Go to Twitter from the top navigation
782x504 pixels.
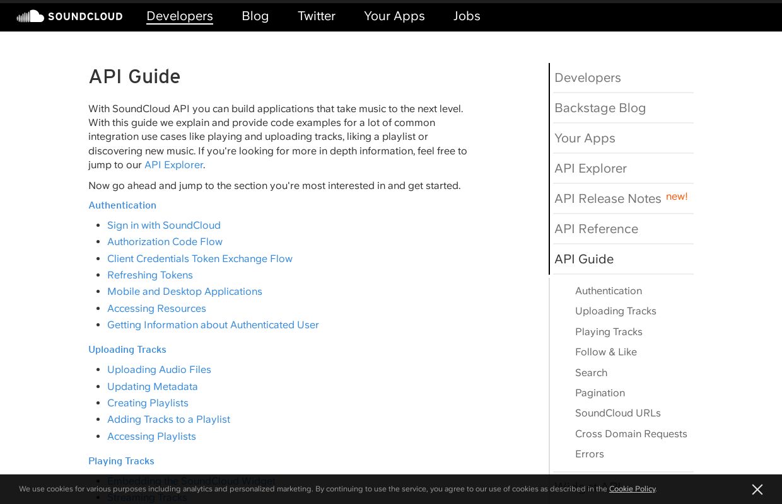click(x=317, y=16)
